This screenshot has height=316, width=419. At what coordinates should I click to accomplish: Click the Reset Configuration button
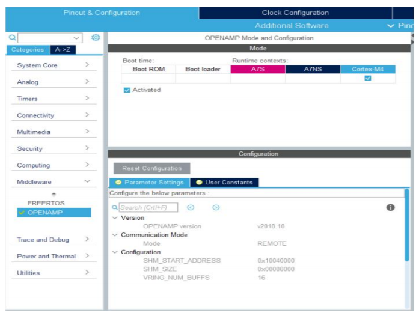click(x=151, y=168)
